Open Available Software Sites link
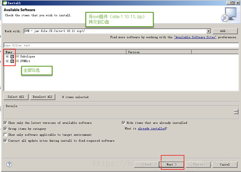This screenshot has height=172, width=241. click(x=195, y=37)
